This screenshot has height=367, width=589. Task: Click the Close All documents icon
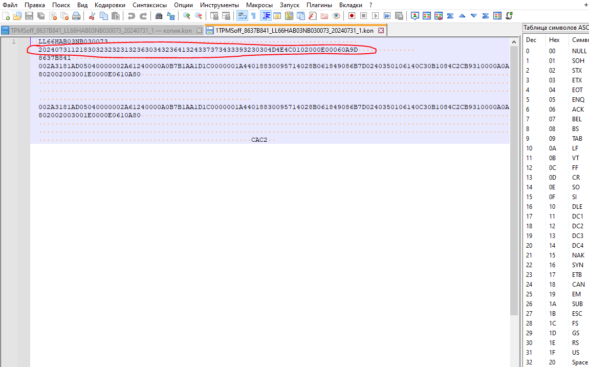point(64,16)
